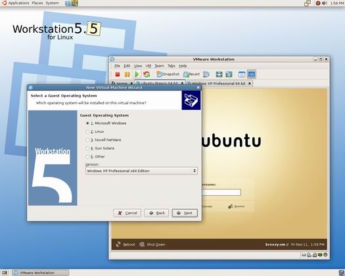345x276 pixels.
Task: Reset VM with the red-green reset icon
Action: click(x=147, y=74)
